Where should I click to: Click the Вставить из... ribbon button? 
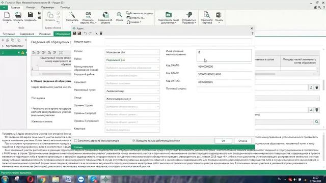coord(135,18)
